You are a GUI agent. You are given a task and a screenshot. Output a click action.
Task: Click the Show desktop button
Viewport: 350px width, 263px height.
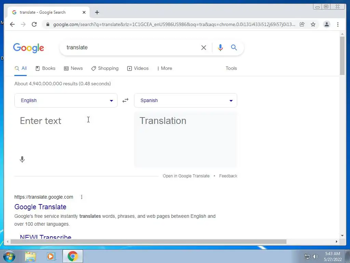pyautogui.click(x=347, y=256)
